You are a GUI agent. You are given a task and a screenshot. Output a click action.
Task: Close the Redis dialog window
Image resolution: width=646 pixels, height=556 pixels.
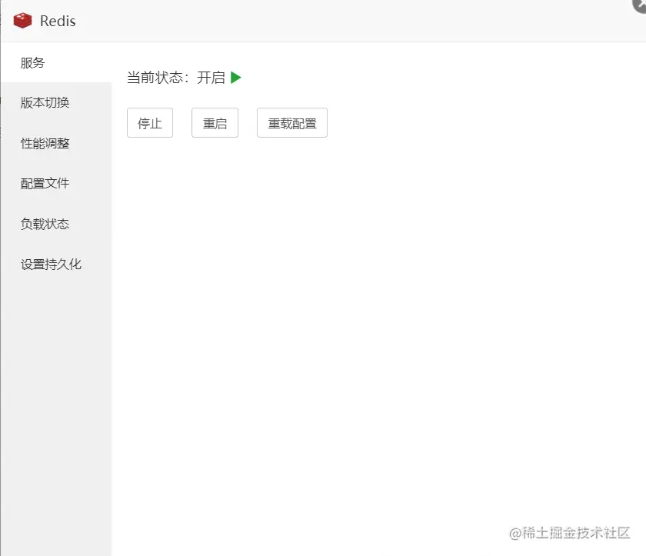[x=640, y=5]
